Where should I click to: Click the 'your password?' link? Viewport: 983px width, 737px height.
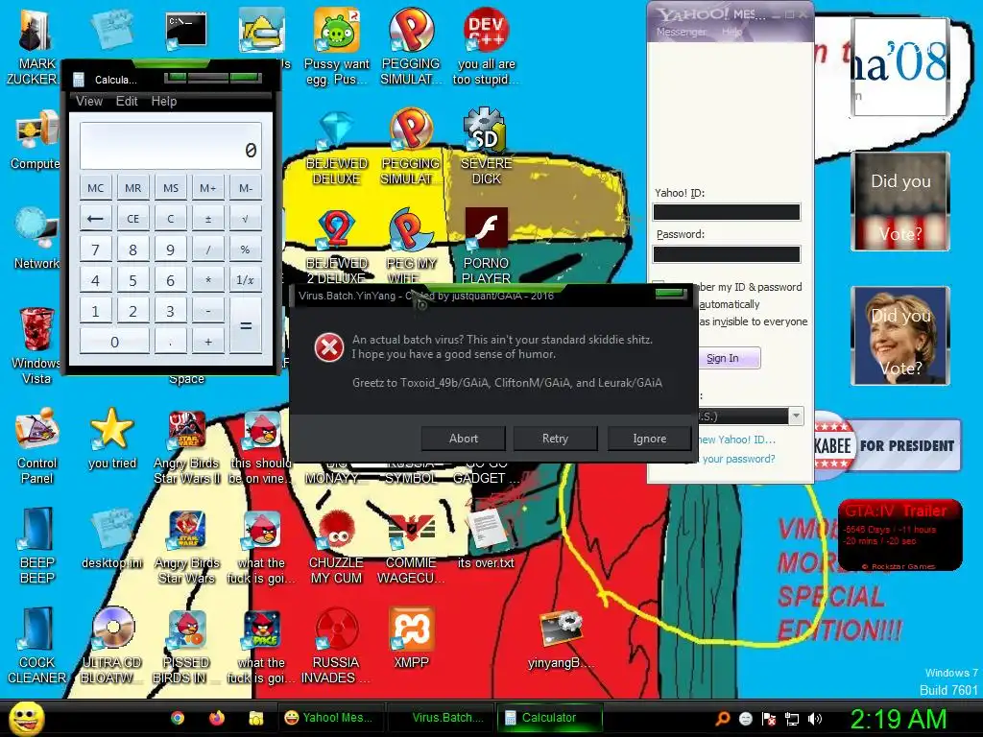(738, 459)
